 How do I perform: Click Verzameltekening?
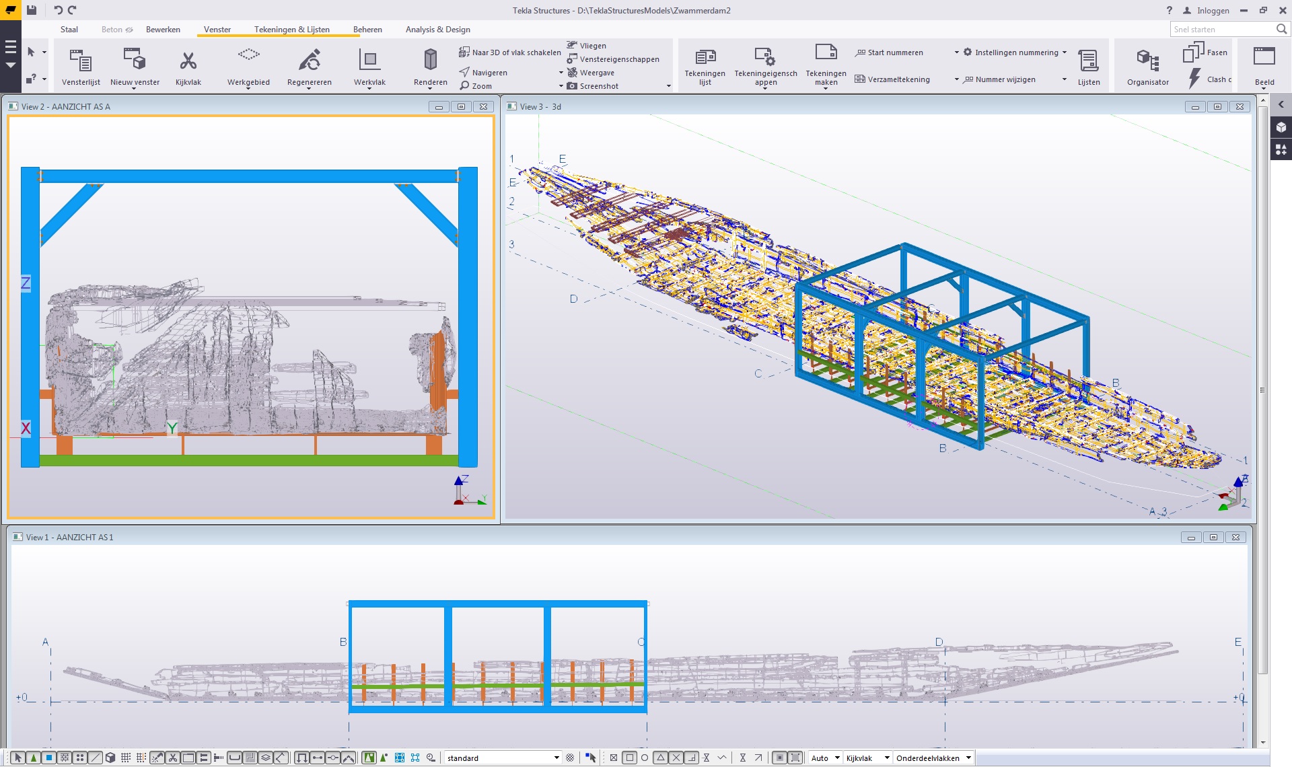[x=892, y=79]
